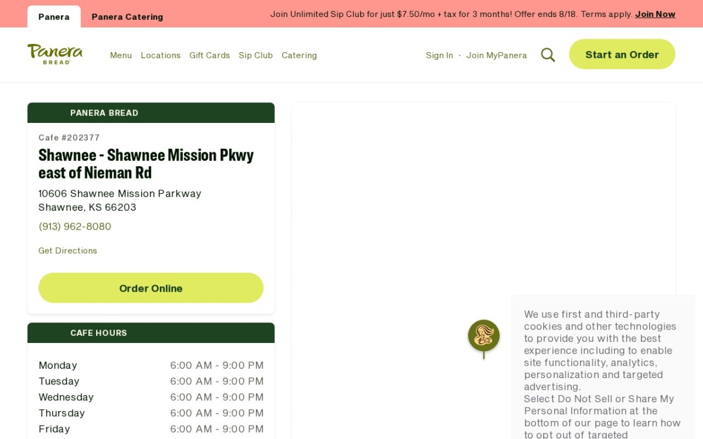Click the Order Online button

(x=151, y=288)
